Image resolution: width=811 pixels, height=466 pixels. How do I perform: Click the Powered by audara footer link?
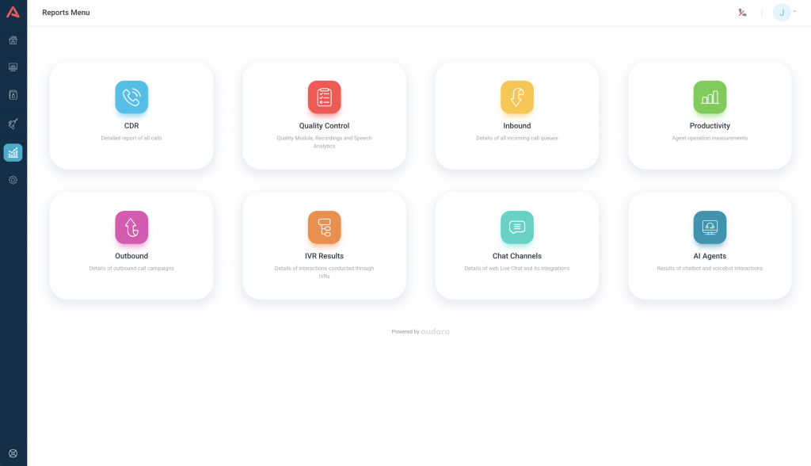click(421, 331)
